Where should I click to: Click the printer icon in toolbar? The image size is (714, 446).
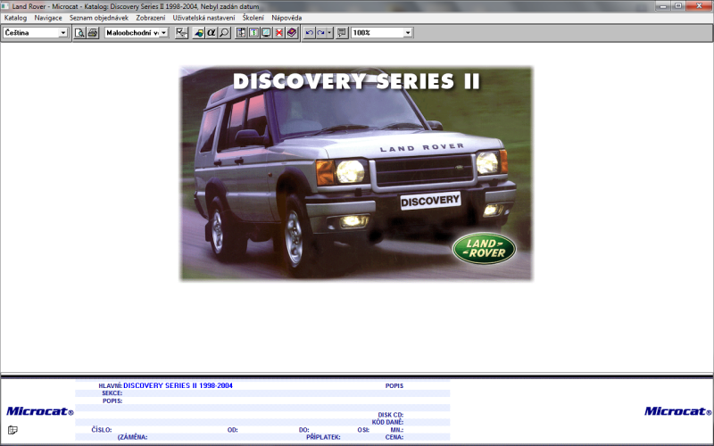(x=93, y=33)
